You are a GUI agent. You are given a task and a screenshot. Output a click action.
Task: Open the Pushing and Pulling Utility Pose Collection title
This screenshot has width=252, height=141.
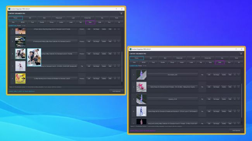tap(52, 41)
